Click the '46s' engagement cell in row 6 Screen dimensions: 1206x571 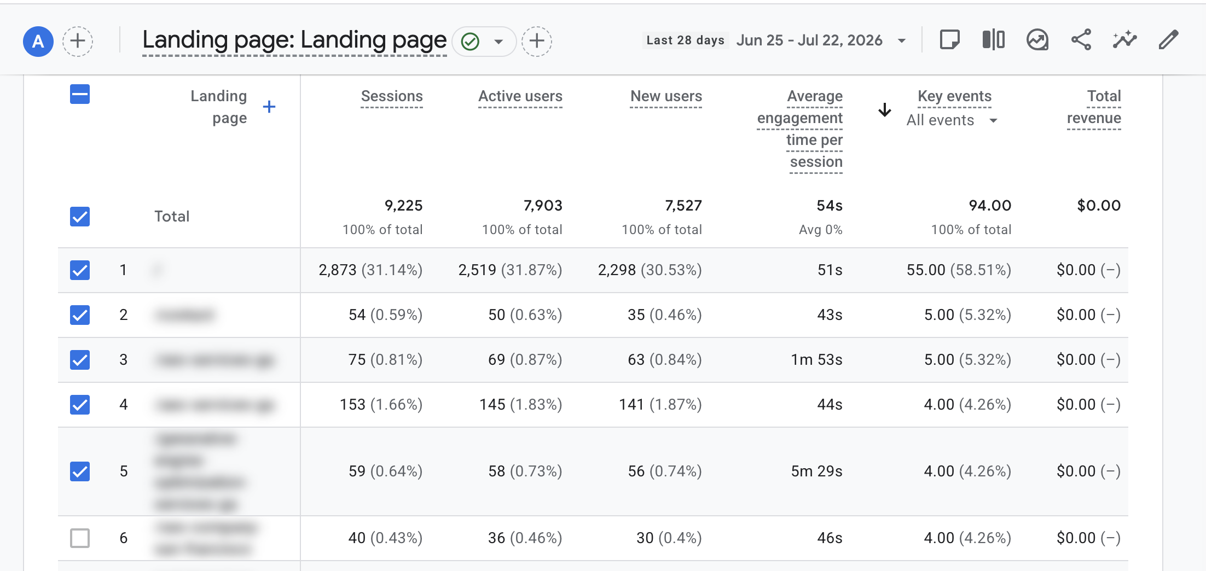(830, 538)
